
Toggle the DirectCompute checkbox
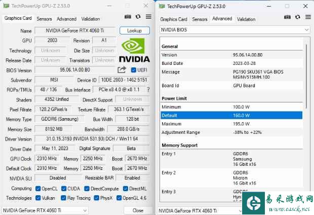(87, 189)
